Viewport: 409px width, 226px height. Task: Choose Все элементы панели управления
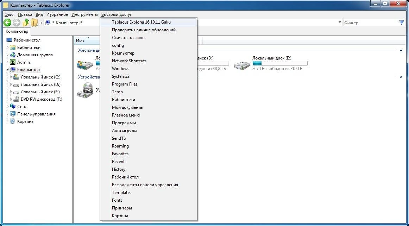click(x=148, y=185)
